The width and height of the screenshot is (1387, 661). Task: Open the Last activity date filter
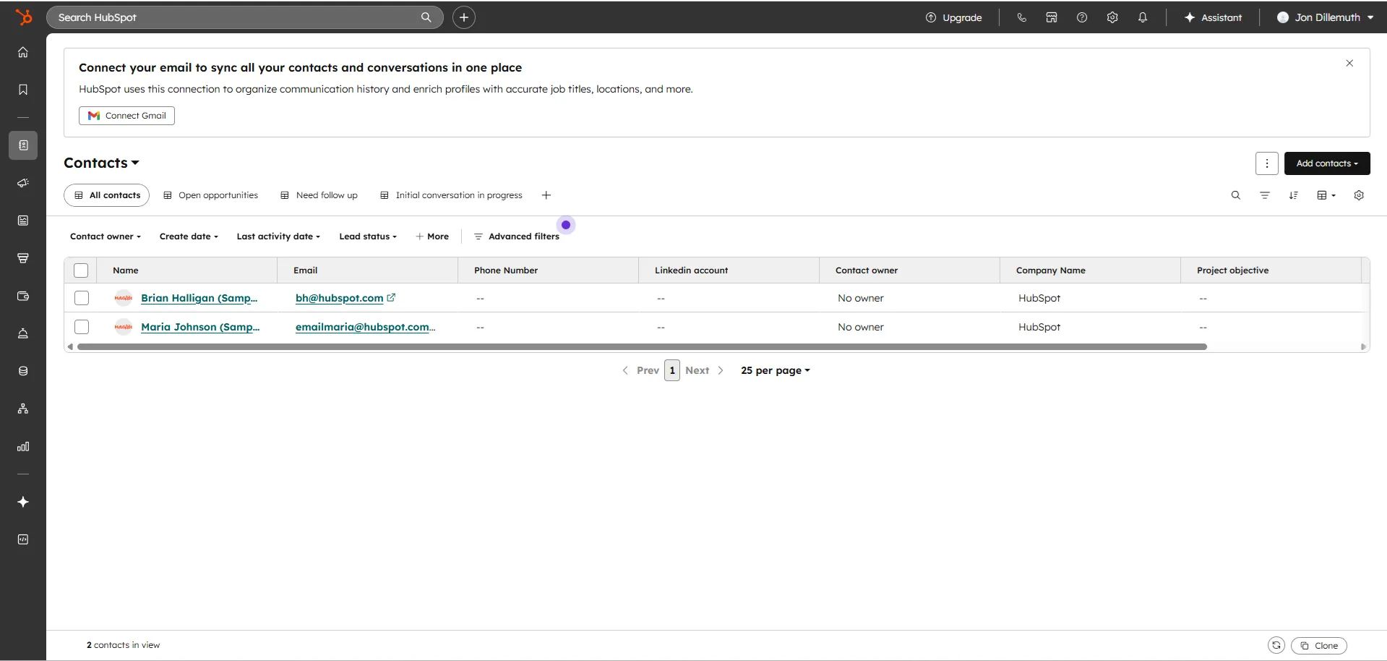coord(278,236)
